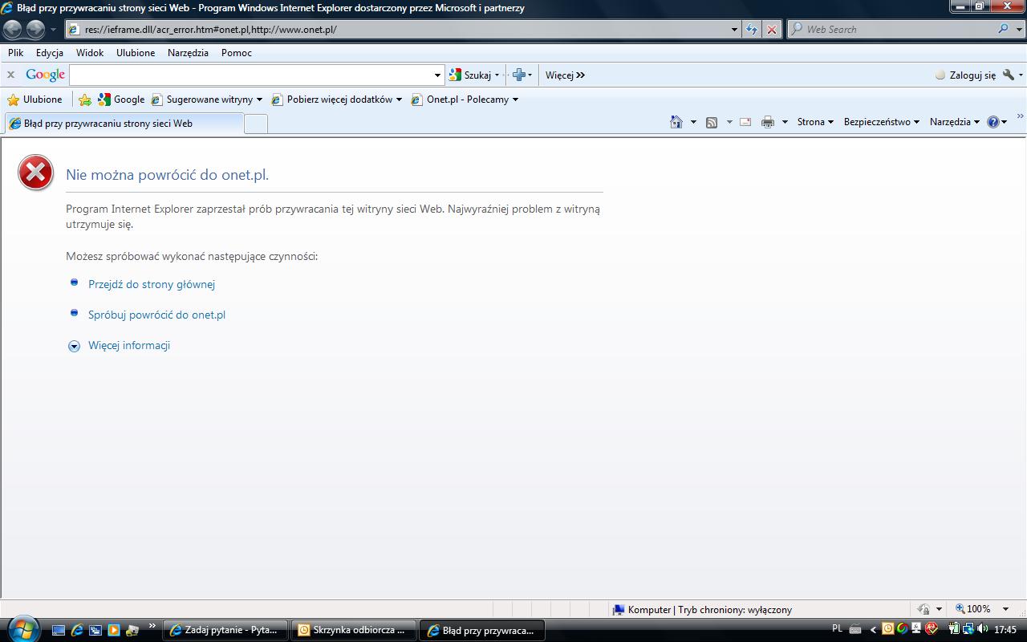Viewport: 1027px width, 642px height.
Task: Click the network connection tray icon
Action: tap(968, 629)
